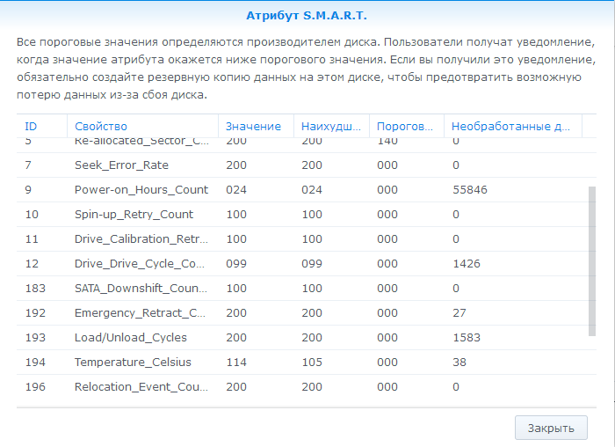Select the Spin-up_Retry_Count row

coord(134,214)
